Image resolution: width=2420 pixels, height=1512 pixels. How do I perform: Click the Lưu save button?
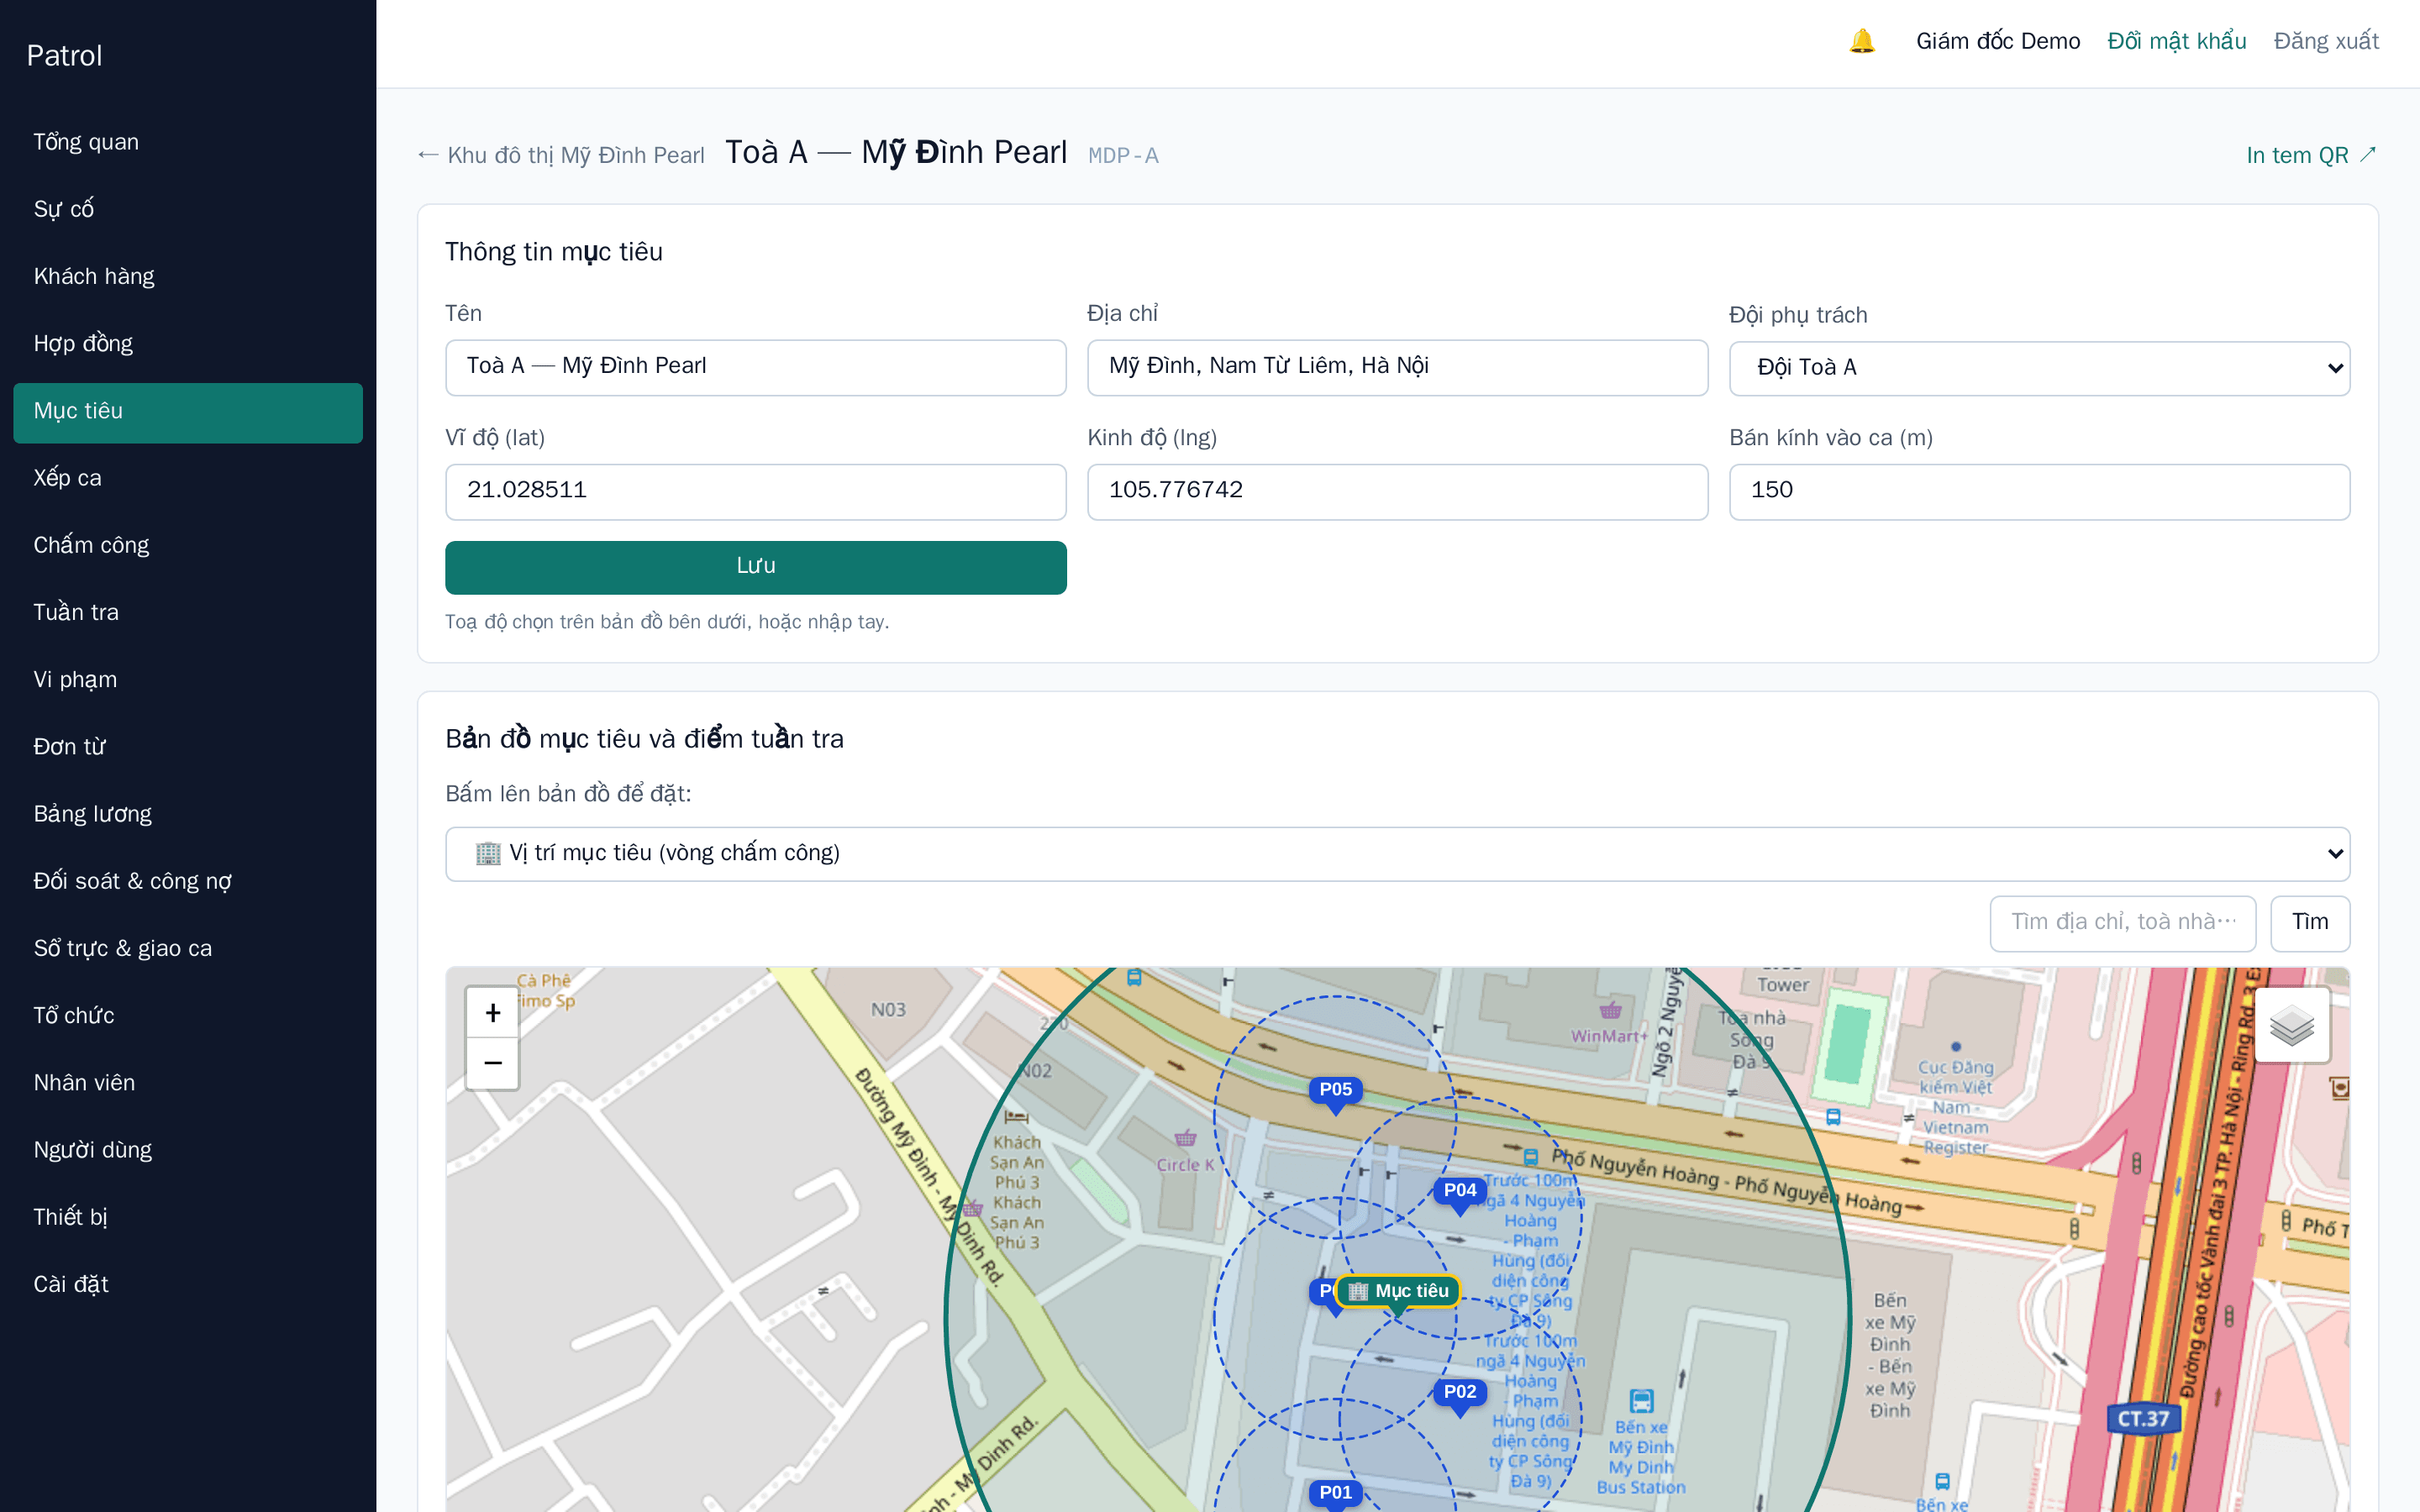[755, 567]
